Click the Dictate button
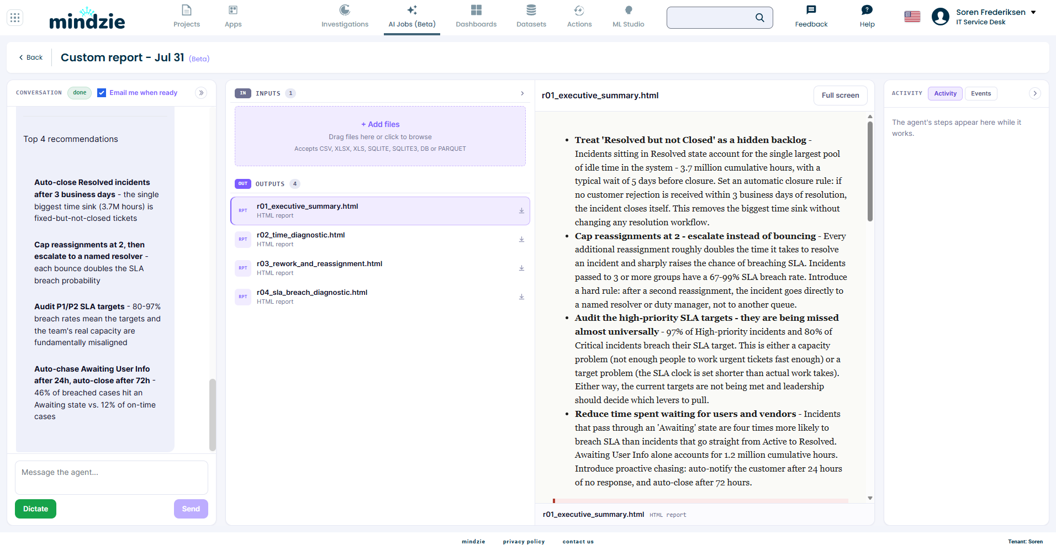This screenshot has height=550, width=1056. point(35,509)
